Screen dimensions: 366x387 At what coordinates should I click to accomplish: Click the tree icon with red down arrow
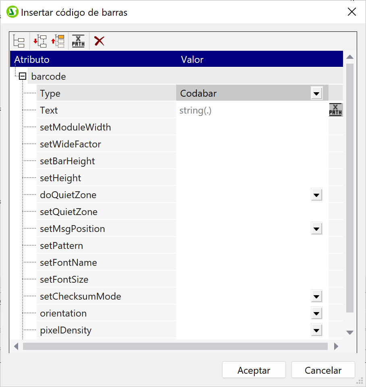(40, 41)
